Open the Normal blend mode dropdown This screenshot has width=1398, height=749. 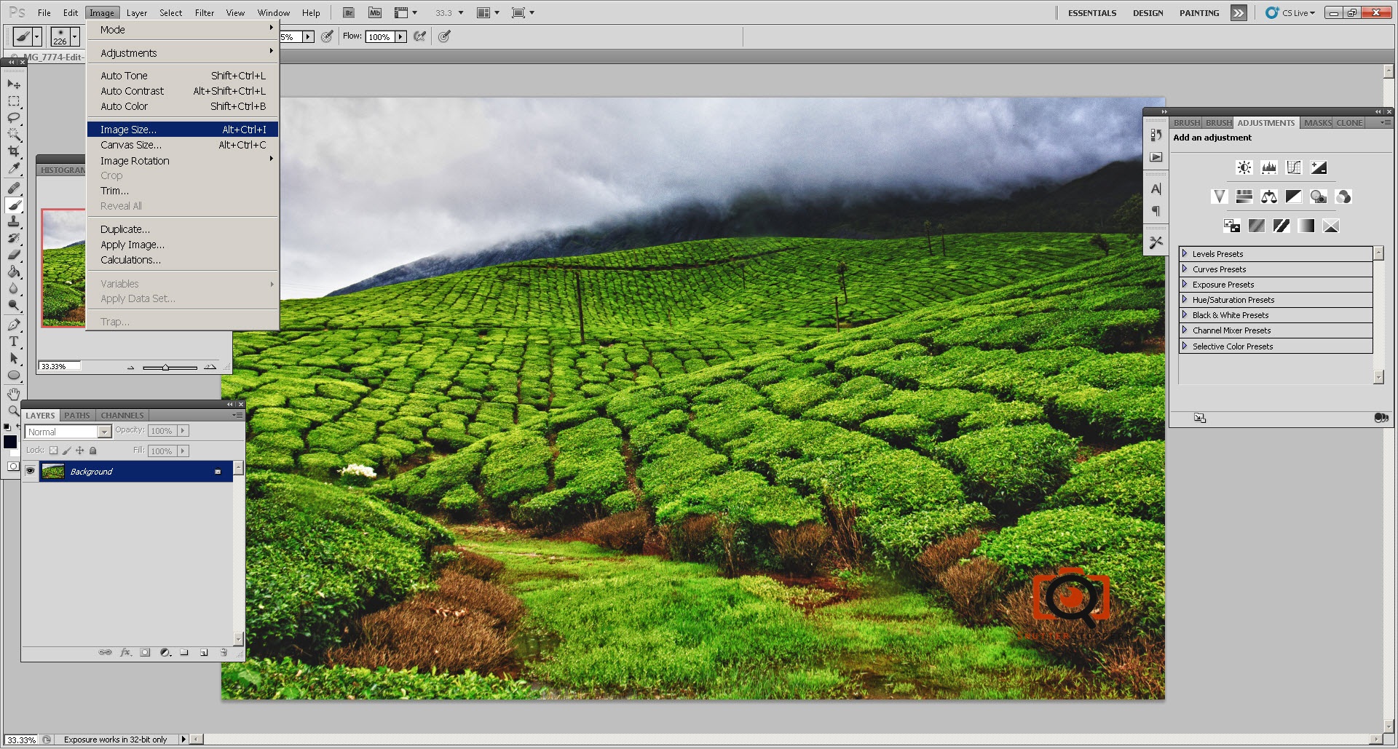(x=68, y=432)
